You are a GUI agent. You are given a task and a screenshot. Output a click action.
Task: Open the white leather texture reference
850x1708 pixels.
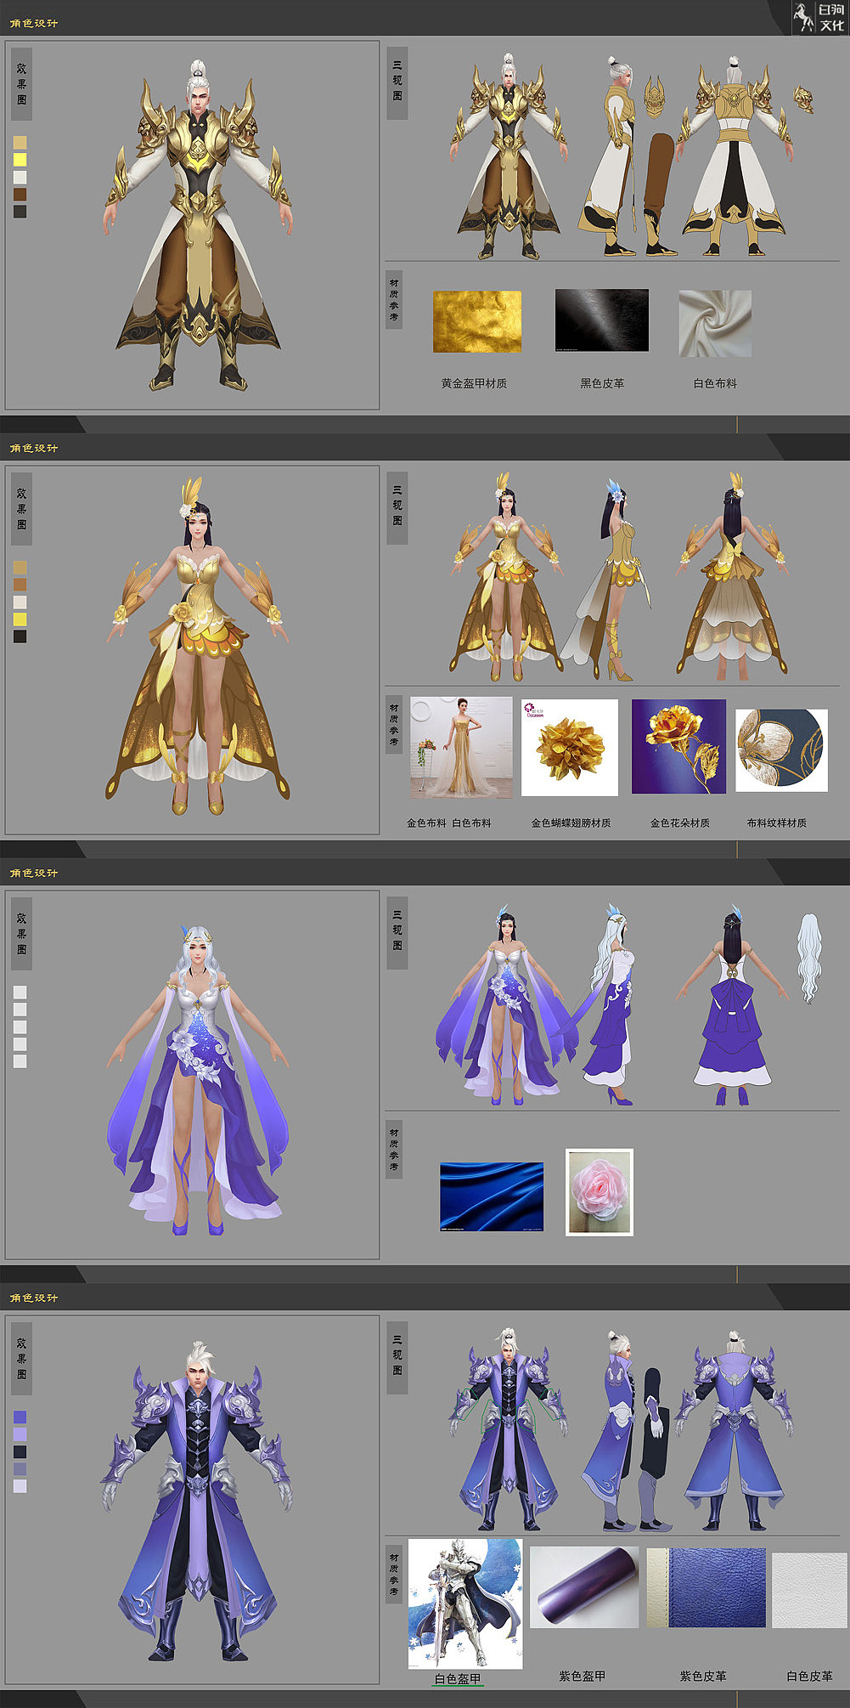[x=809, y=1591]
